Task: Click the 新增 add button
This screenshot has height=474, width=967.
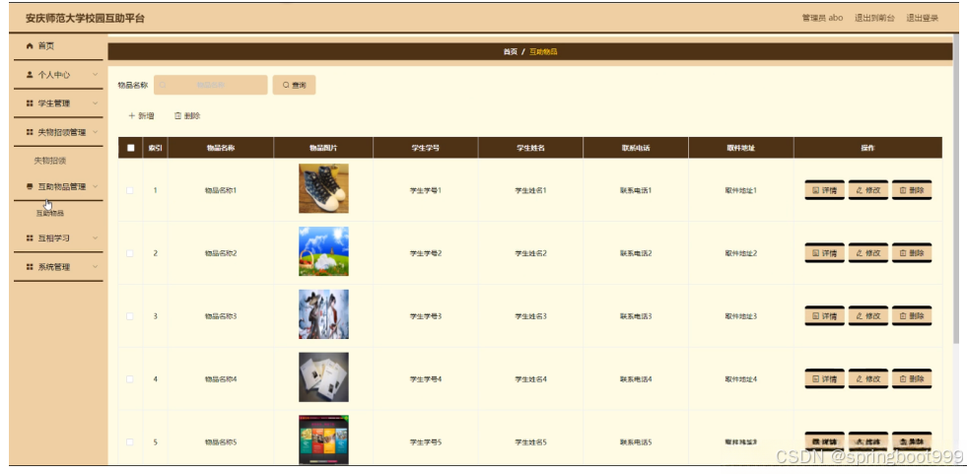Action: point(141,116)
